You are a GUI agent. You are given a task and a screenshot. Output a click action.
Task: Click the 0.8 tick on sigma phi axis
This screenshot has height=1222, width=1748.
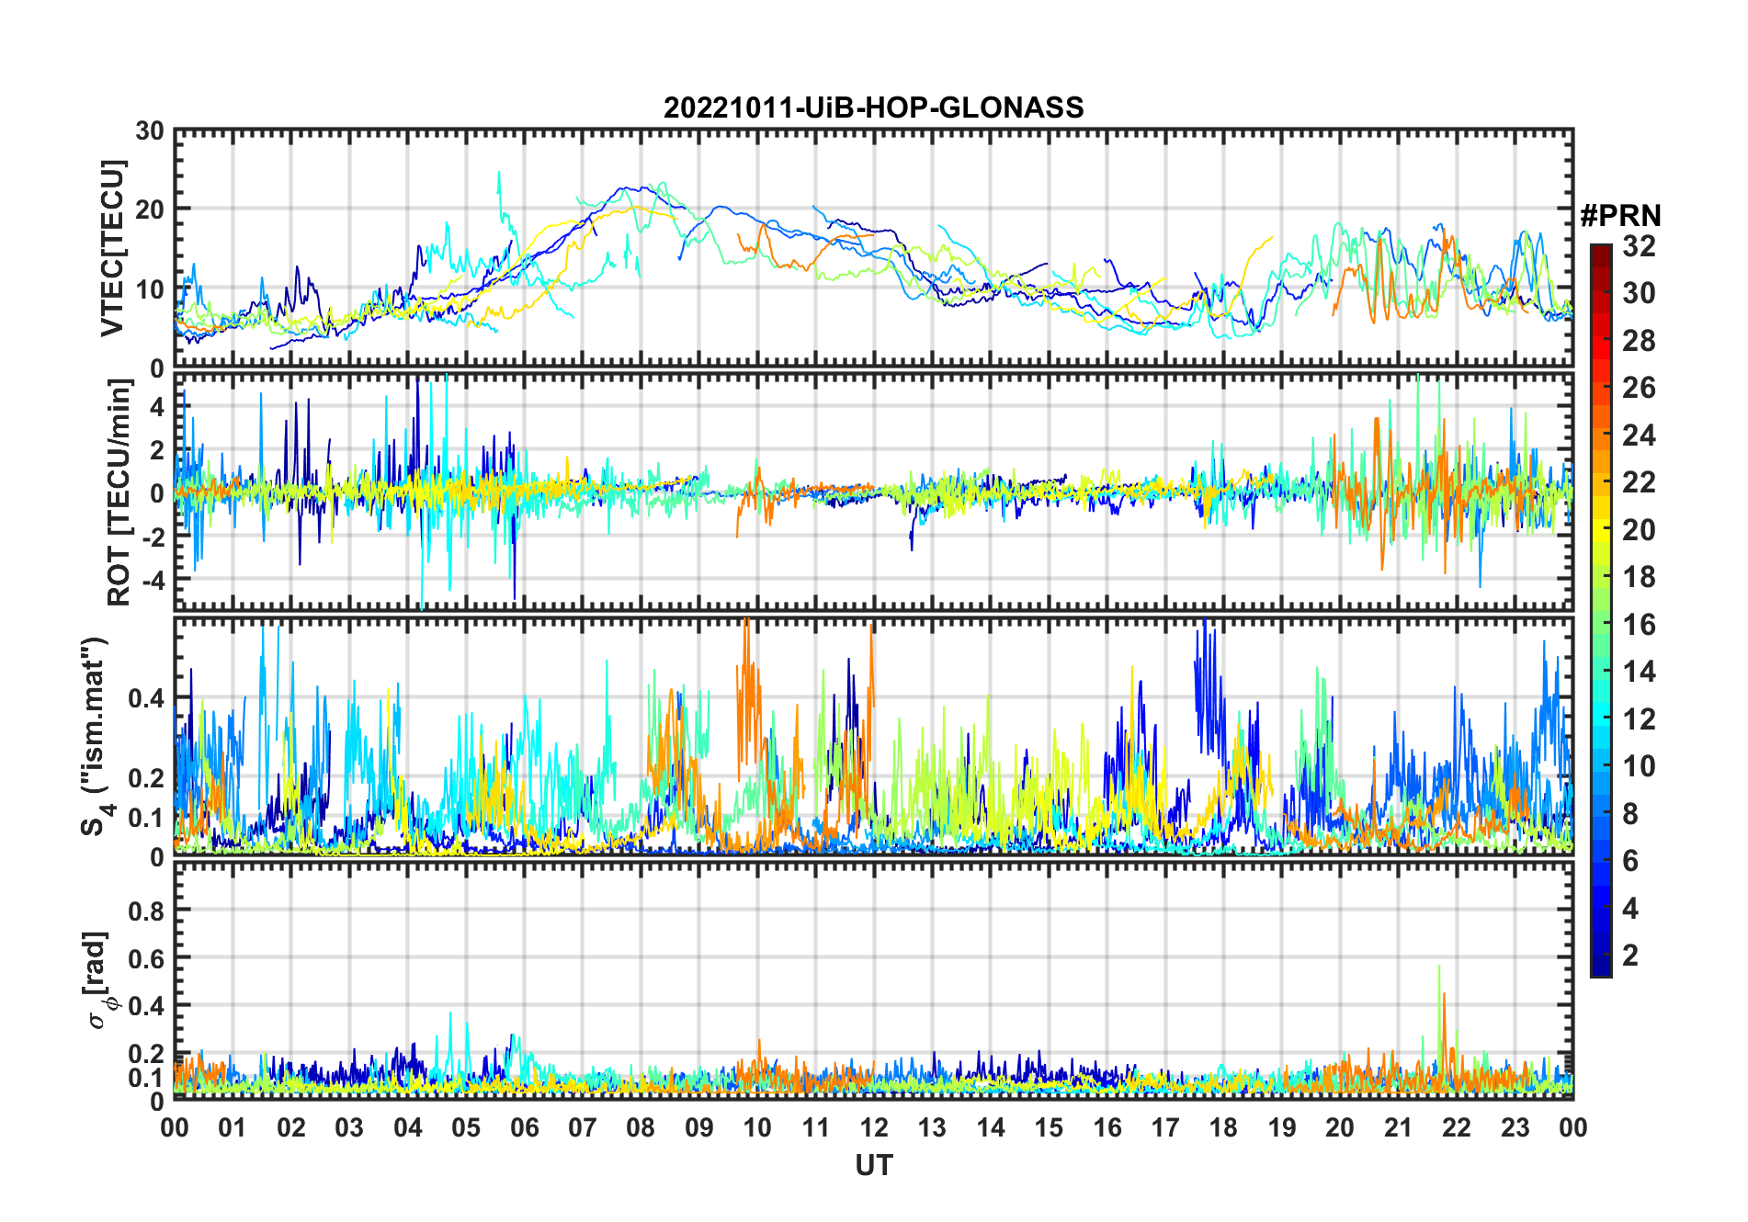[145, 911]
